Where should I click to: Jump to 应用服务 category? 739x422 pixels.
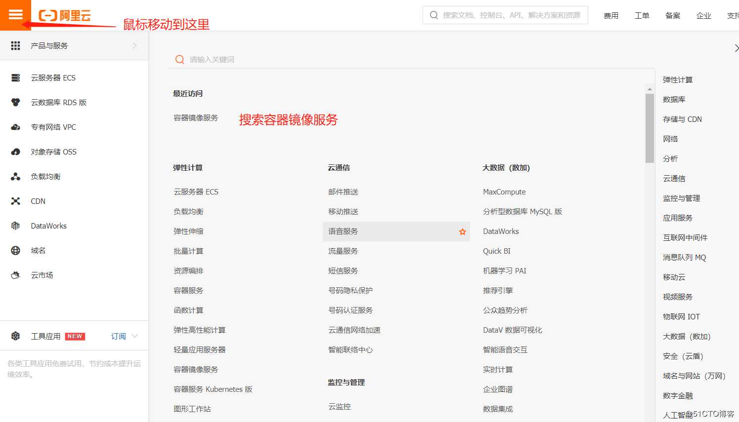678,218
